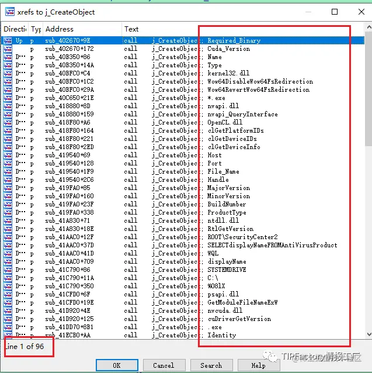Click the xref icon of sub_40B350+86 row
The width and height of the screenshot is (372, 373).
pyautogui.click(x=8, y=57)
